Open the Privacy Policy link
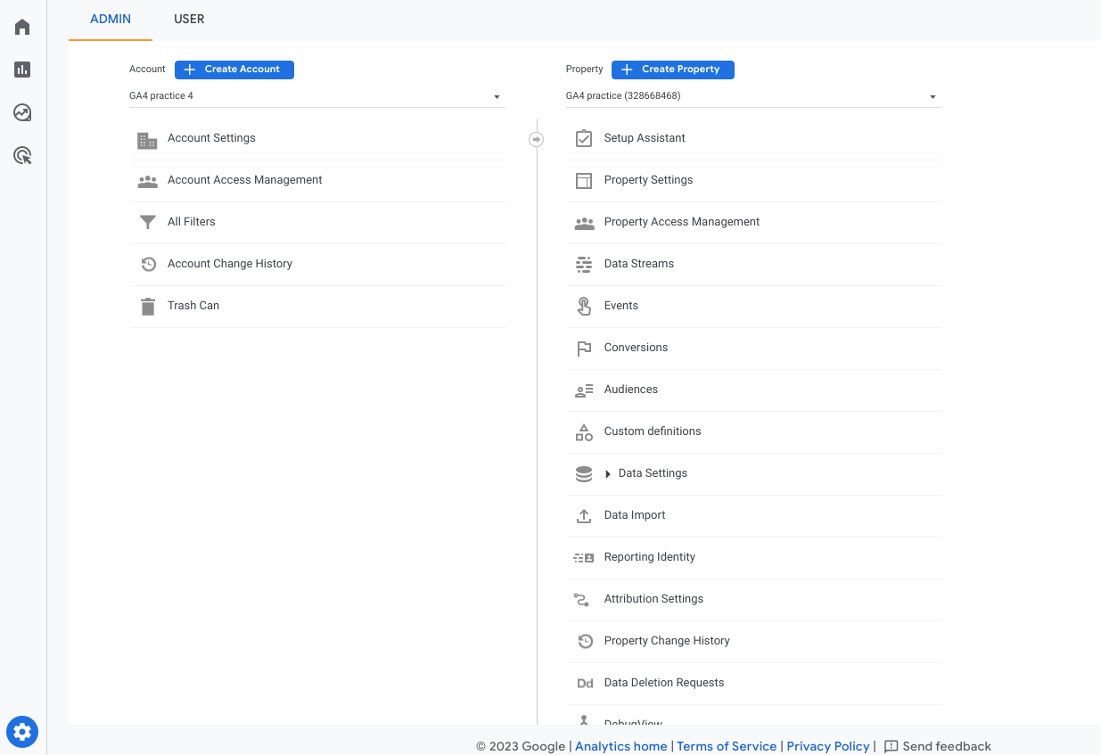The width and height of the screenshot is (1101, 755). tap(828, 747)
